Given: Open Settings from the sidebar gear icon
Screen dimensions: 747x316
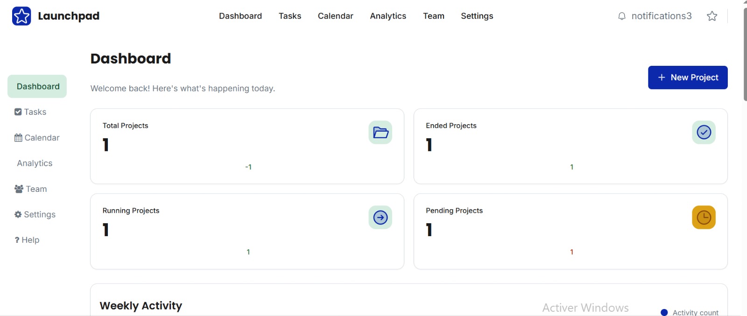Looking at the screenshot, I should coord(18,215).
